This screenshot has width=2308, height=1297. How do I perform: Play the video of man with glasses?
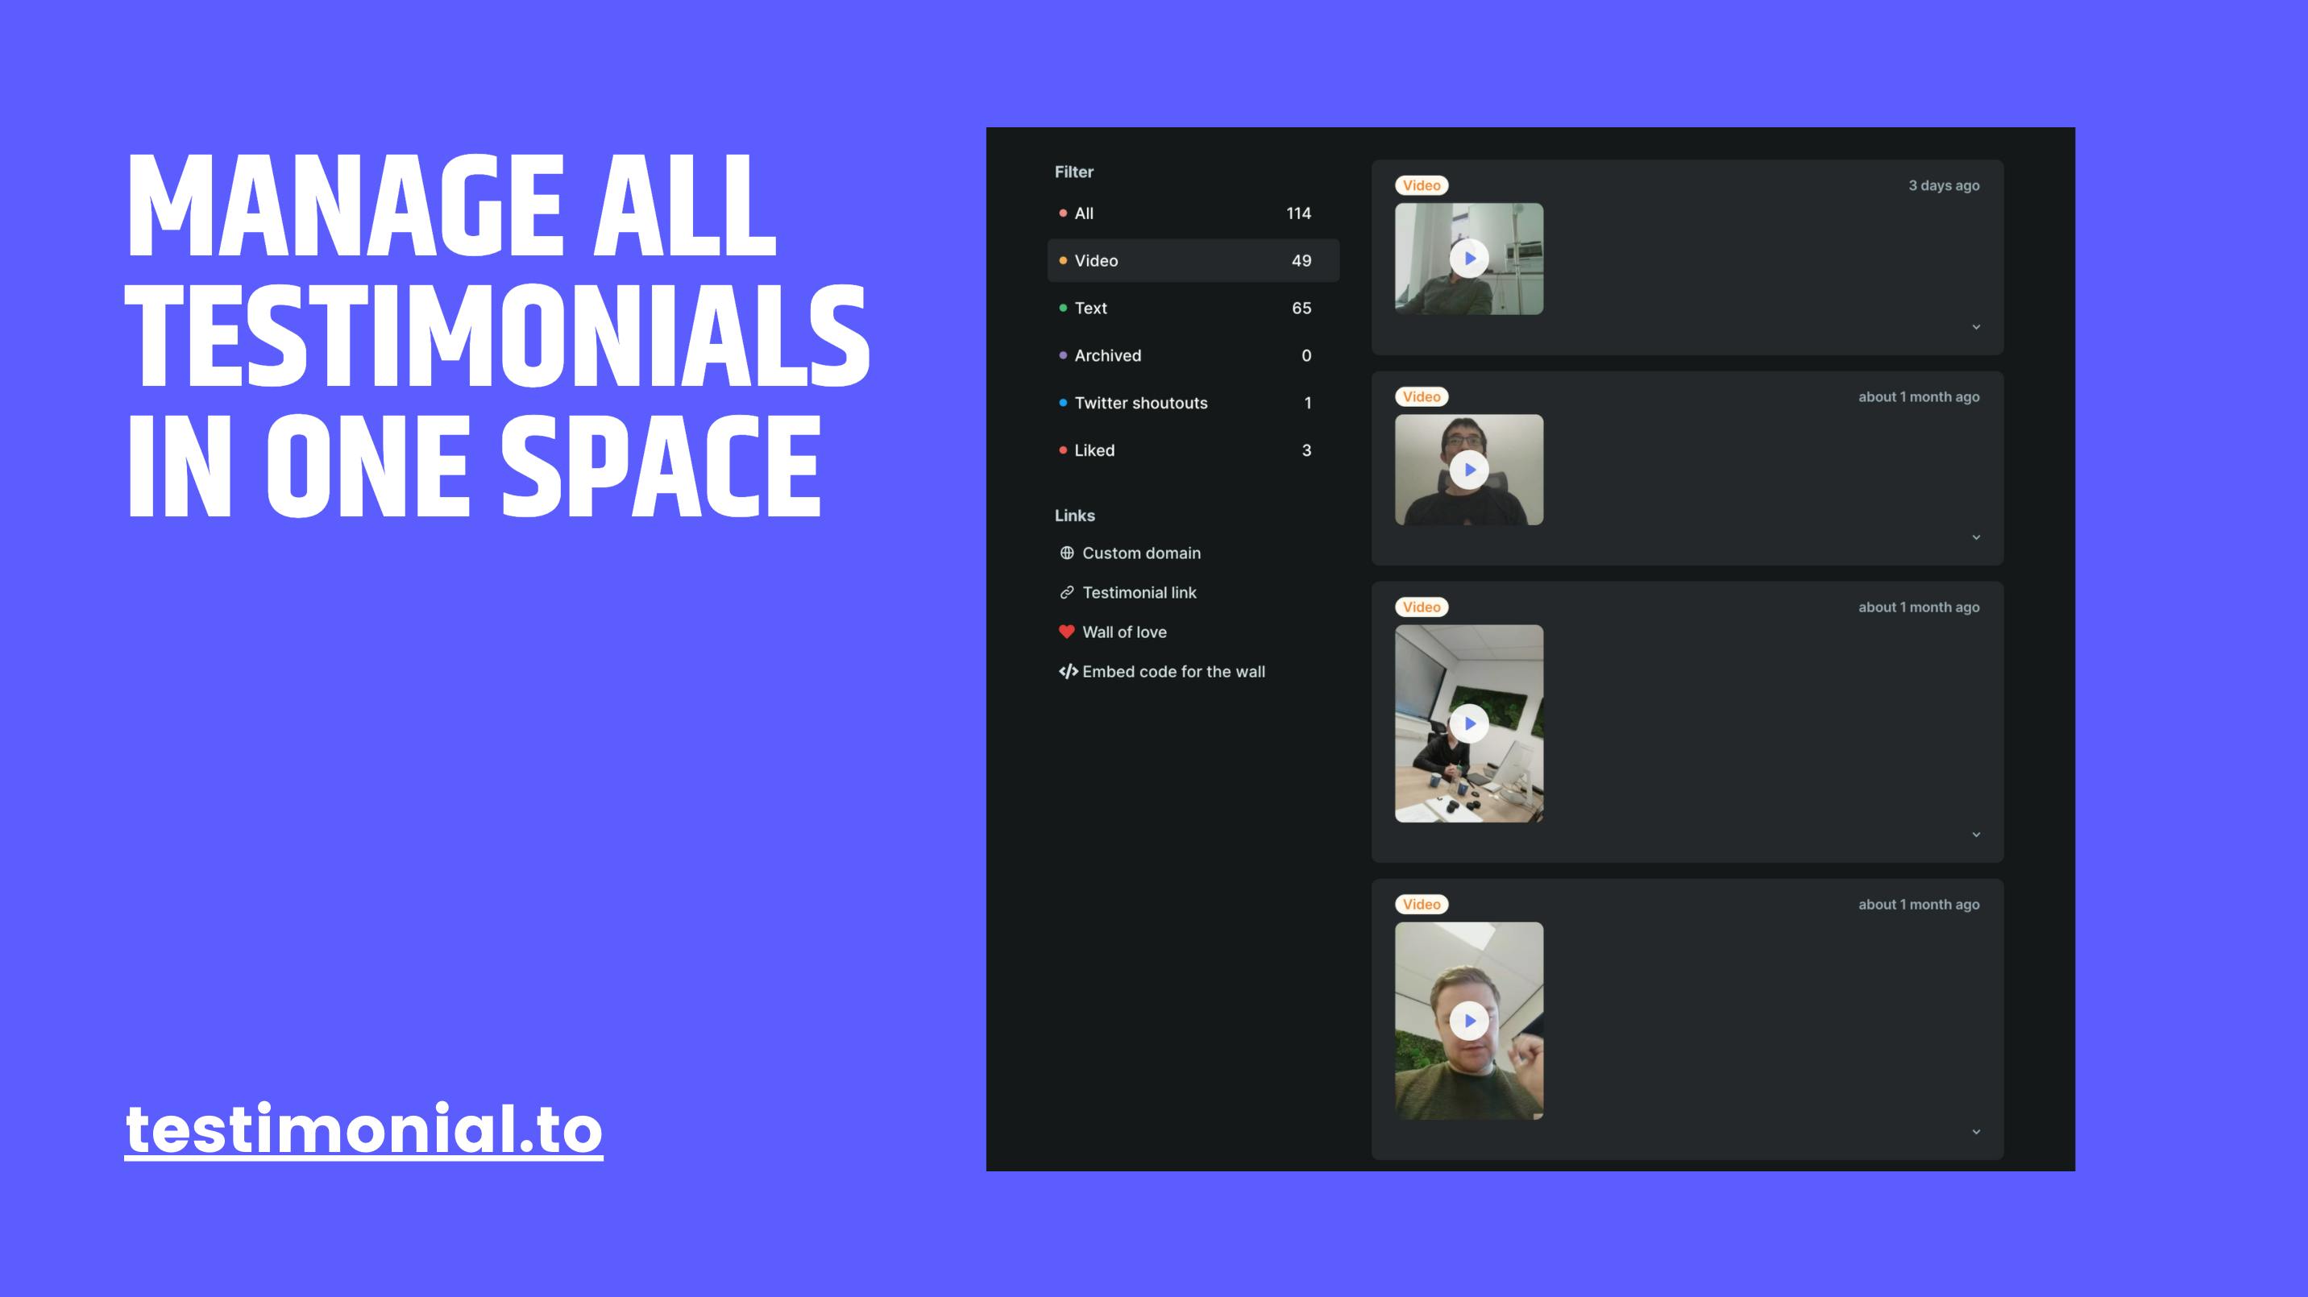(x=1469, y=470)
